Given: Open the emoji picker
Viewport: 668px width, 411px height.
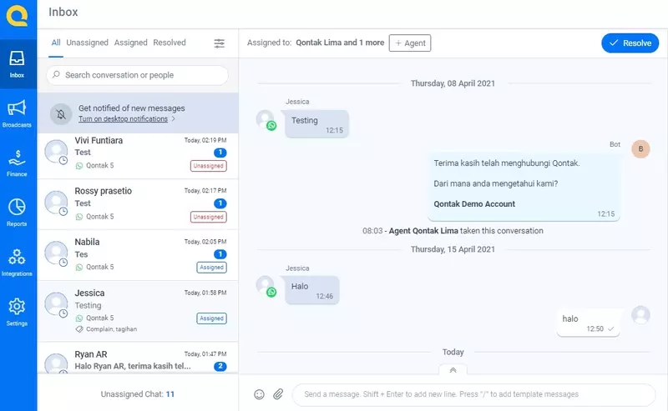Looking at the screenshot, I should 259,394.
